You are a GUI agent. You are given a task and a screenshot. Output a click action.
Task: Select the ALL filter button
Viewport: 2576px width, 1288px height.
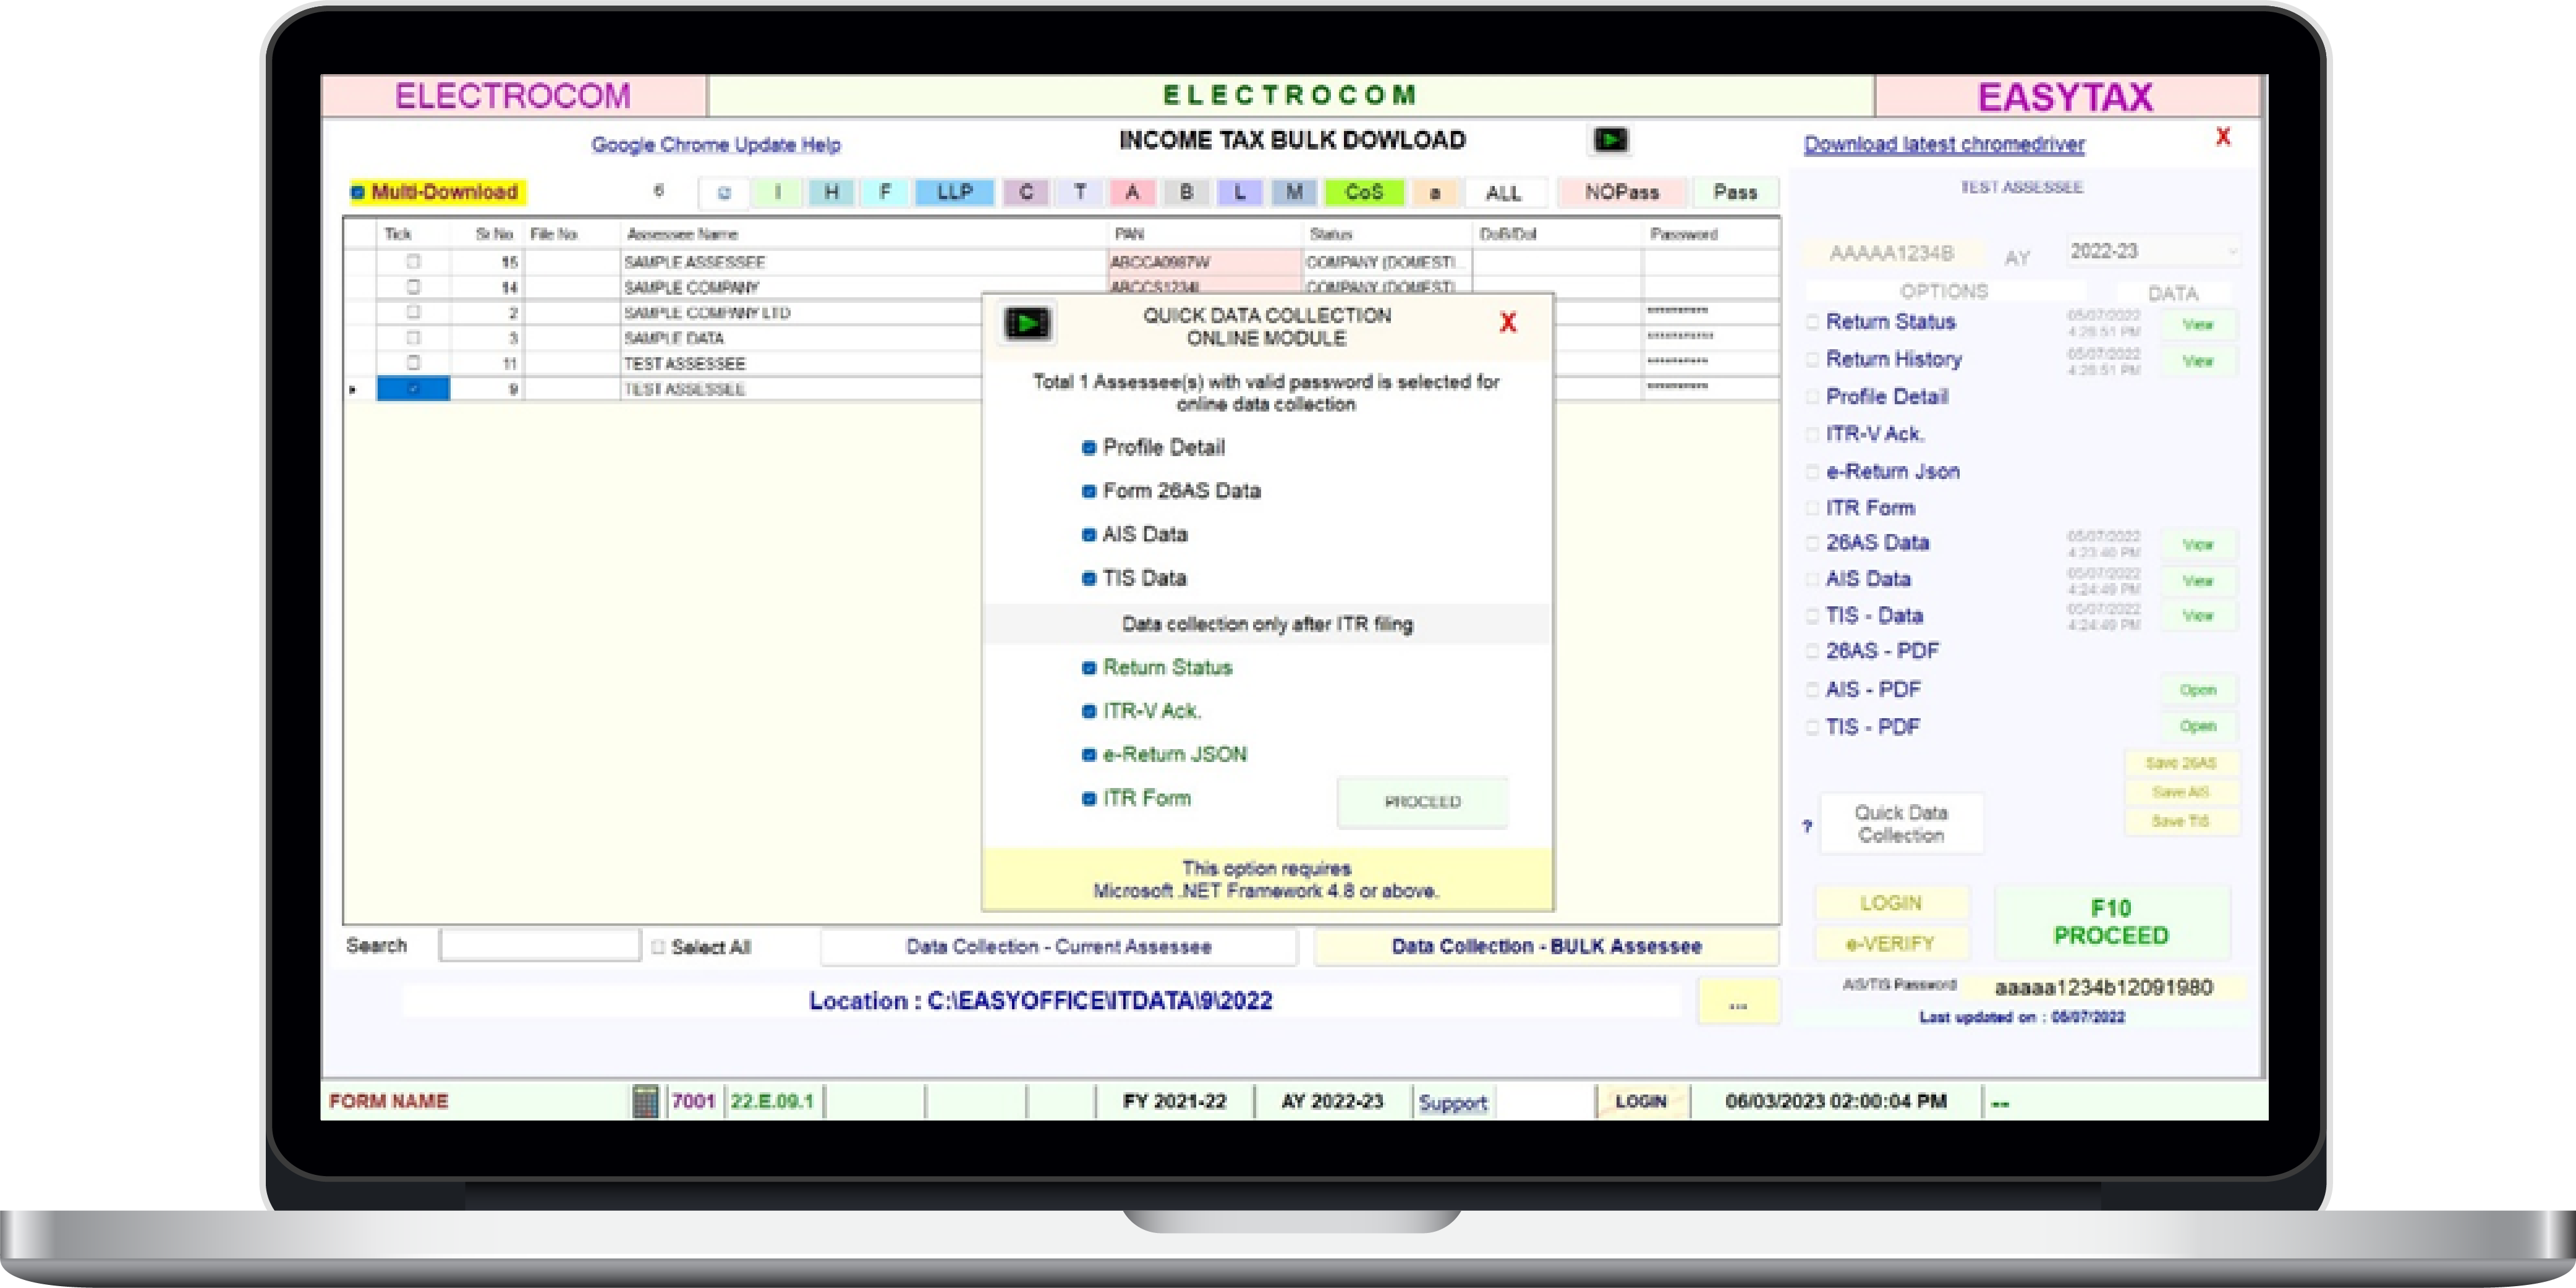pos(1504,192)
